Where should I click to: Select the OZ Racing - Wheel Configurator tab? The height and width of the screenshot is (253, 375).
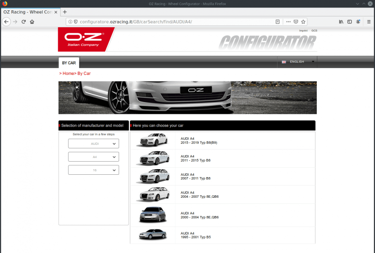30,12
